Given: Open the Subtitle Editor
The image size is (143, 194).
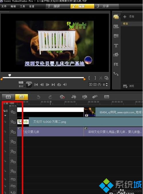Looking at the screenshot, I should coord(107,97).
